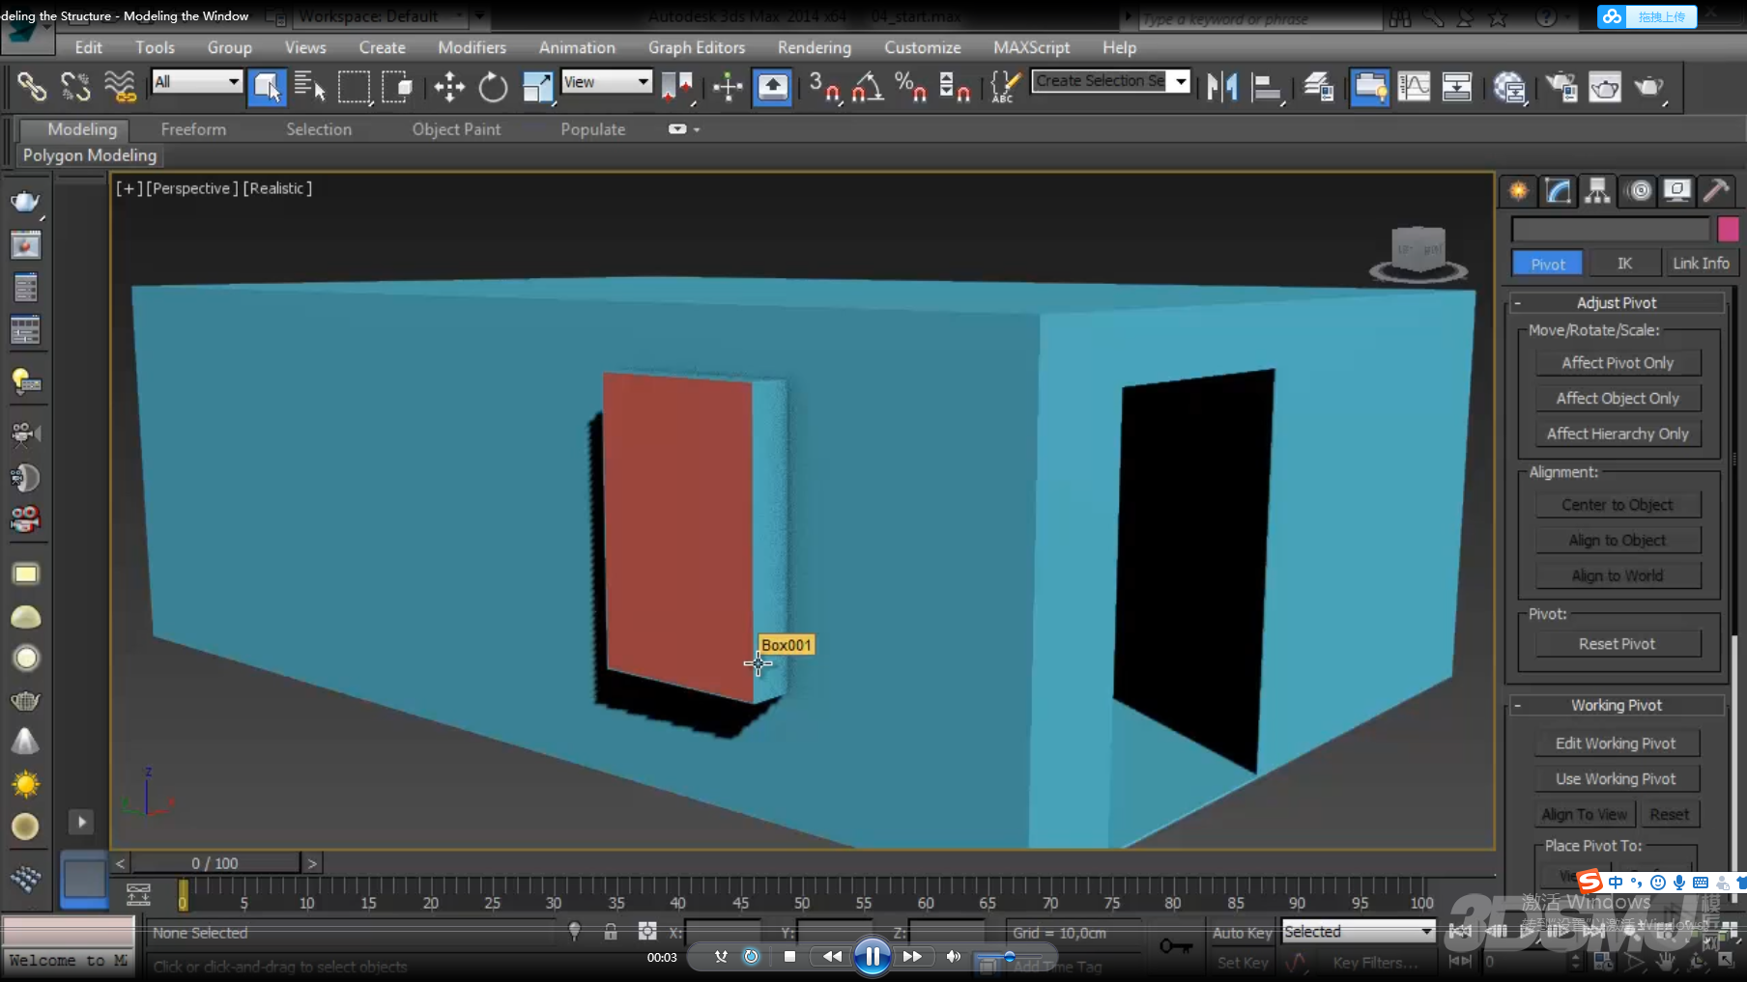Click the Align To View button
The height and width of the screenshot is (982, 1747).
tap(1584, 815)
